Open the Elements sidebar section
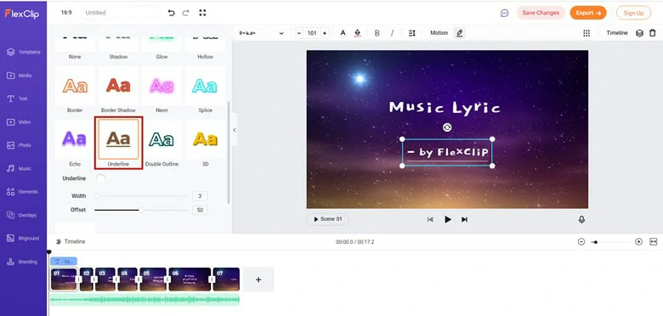Screen dimensions: 663x316 point(22,192)
